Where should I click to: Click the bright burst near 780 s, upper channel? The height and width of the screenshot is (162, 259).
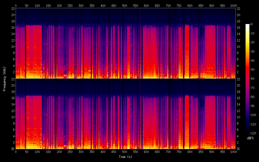tap(187, 49)
